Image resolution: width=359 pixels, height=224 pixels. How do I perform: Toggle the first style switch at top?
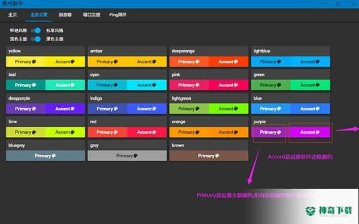(36, 30)
